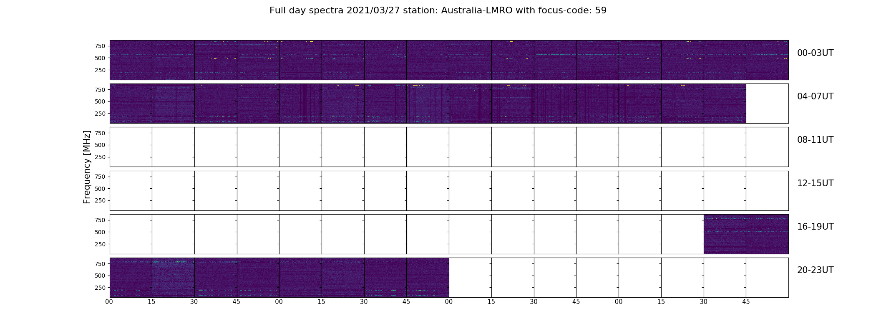Click the first '00' time-axis tick label

pos(109,302)
